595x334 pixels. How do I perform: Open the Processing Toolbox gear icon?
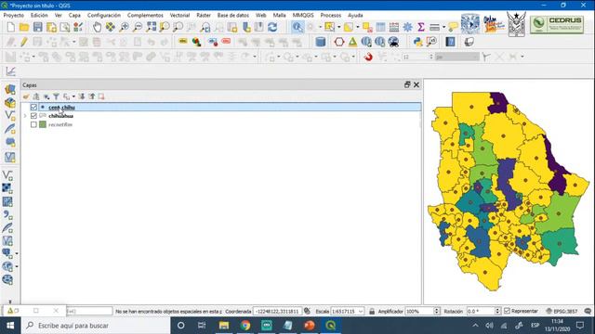click(x=407, y=27)
